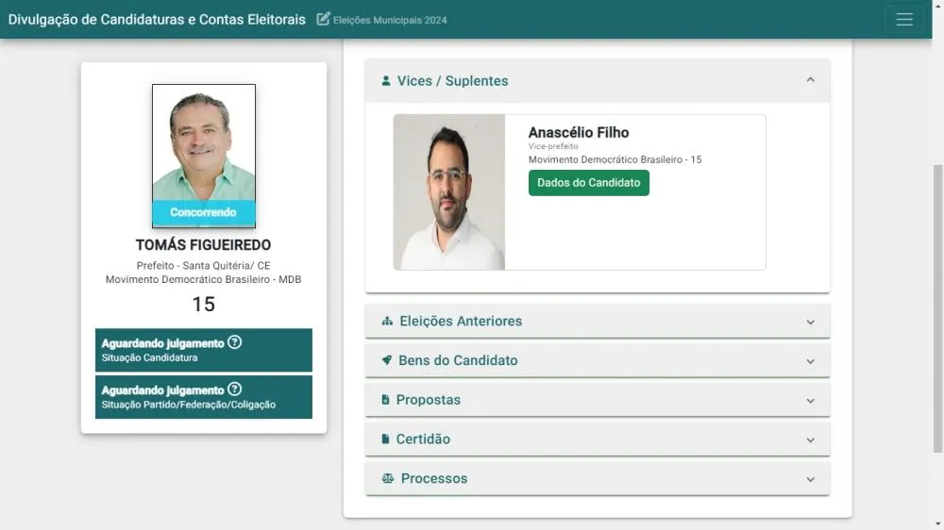Click help icon for Situação Candidatura

tap(235, 342)
